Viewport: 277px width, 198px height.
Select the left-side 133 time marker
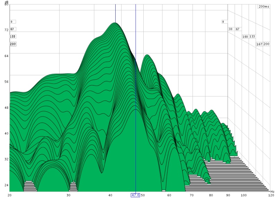[x=13, y=36]
